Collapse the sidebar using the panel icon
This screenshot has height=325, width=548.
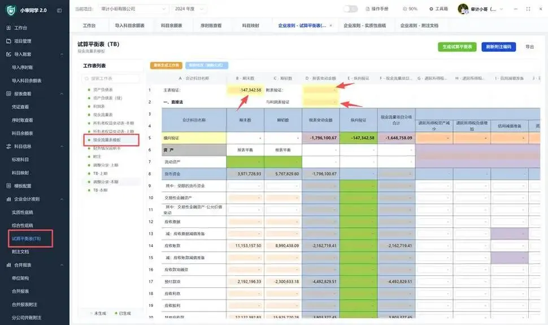tap(59, 11)
